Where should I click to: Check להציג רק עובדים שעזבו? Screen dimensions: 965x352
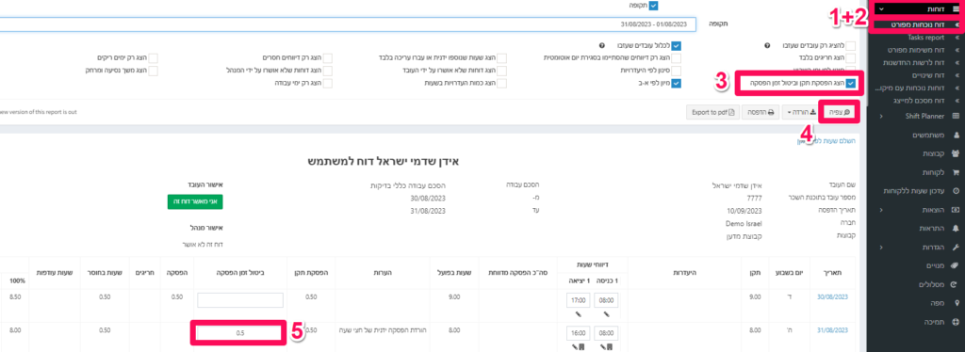[x=851, y=46]
